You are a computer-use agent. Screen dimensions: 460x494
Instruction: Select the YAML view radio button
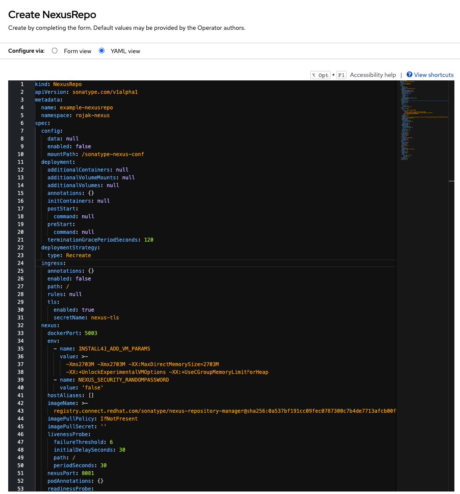click(102, 51)
